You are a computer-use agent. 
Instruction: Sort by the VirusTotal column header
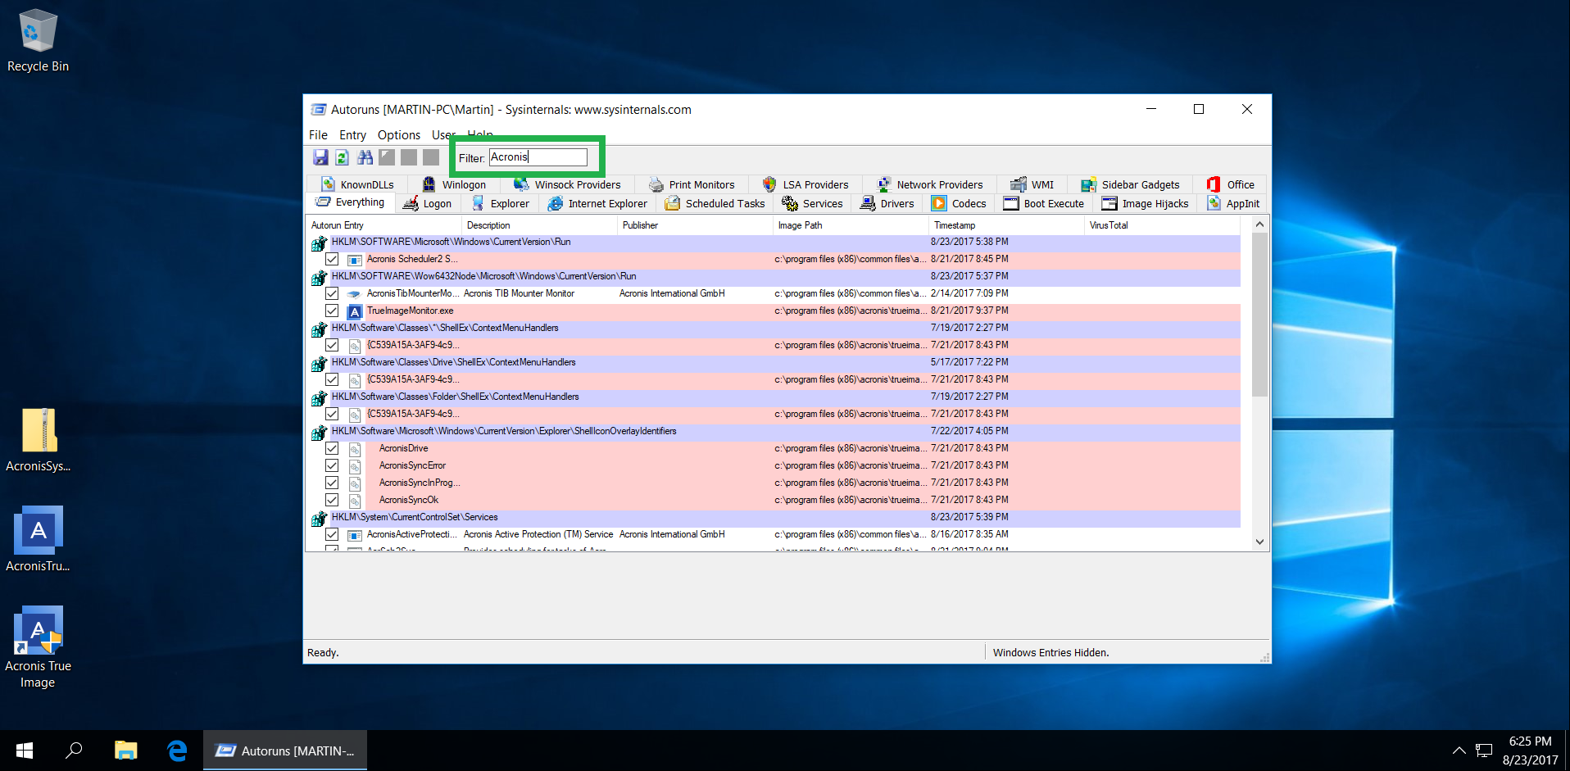(x=1164, y=225)
